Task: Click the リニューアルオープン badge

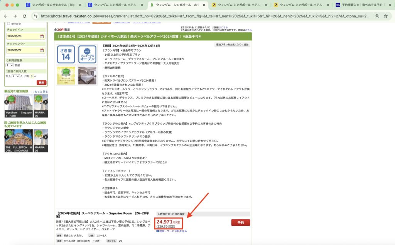Action: [87, 54]
